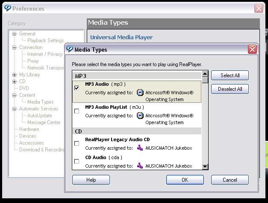Click the Select All button
This screenshot has height=203, width=268.
tap(230, 75)
